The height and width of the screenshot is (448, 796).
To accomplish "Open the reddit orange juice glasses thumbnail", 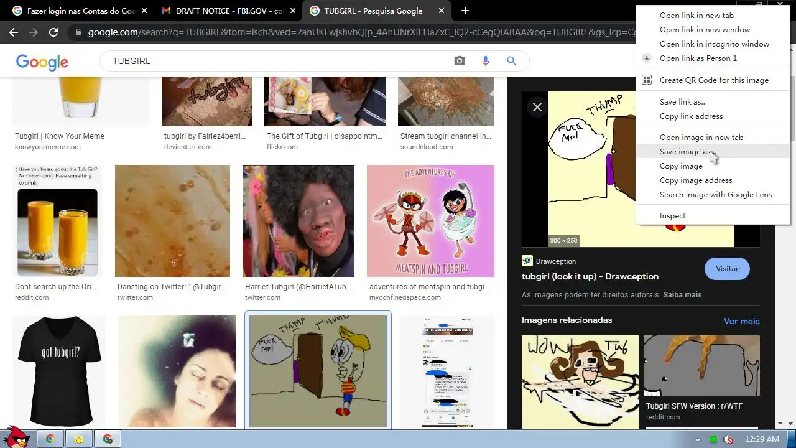I will pos(57,221).
